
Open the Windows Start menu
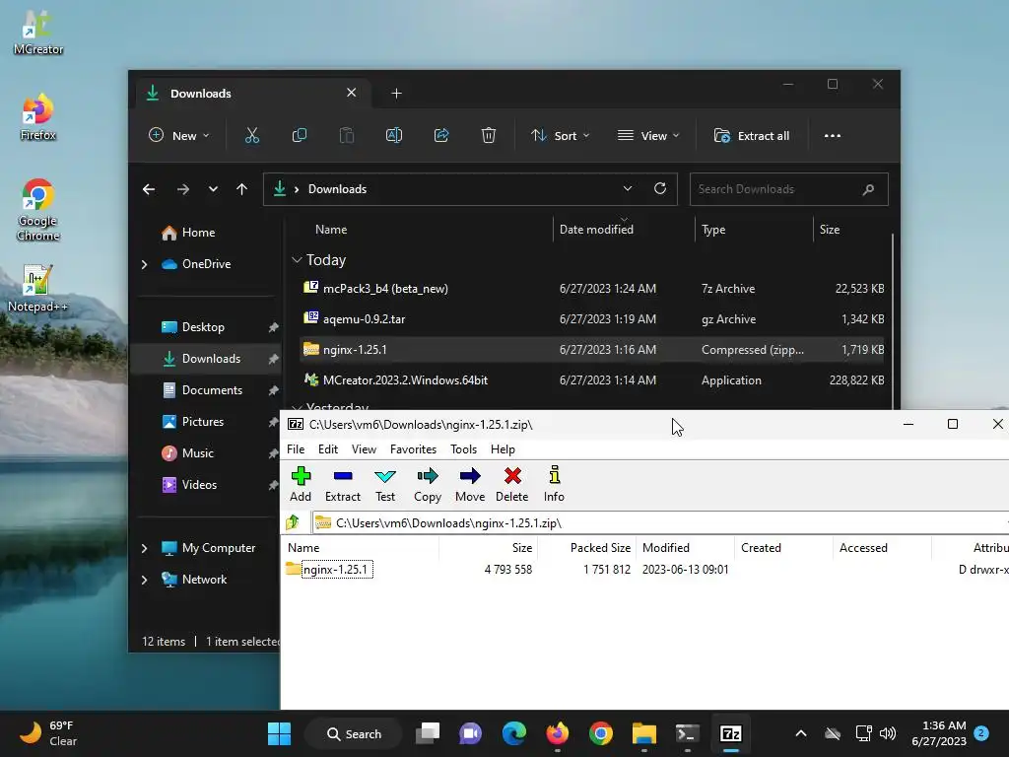tap(279, 733)
